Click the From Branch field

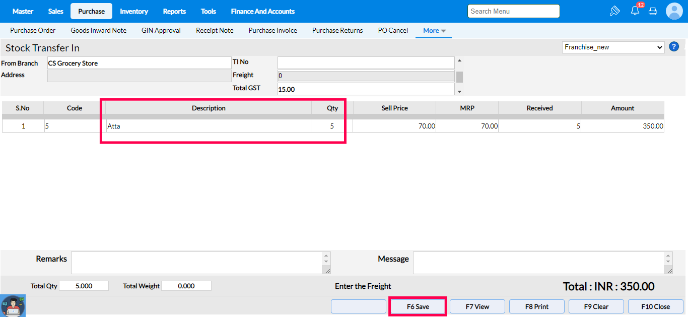139,63
